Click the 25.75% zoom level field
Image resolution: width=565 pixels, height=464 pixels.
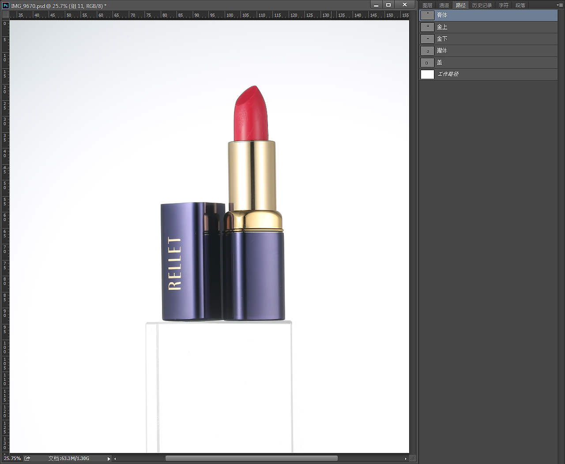12,459
